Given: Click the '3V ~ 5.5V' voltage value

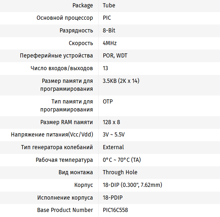Looking at the screenshot, I should pyautogui.click(x=114, y=135).
